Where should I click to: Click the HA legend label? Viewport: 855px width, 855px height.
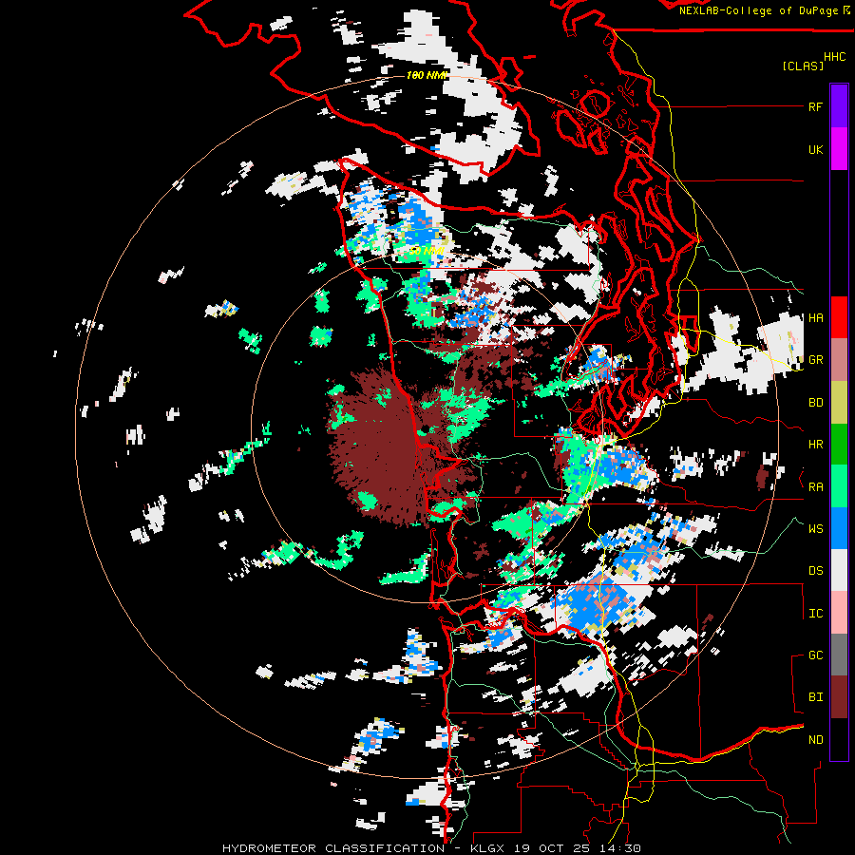tap(815, 318)
